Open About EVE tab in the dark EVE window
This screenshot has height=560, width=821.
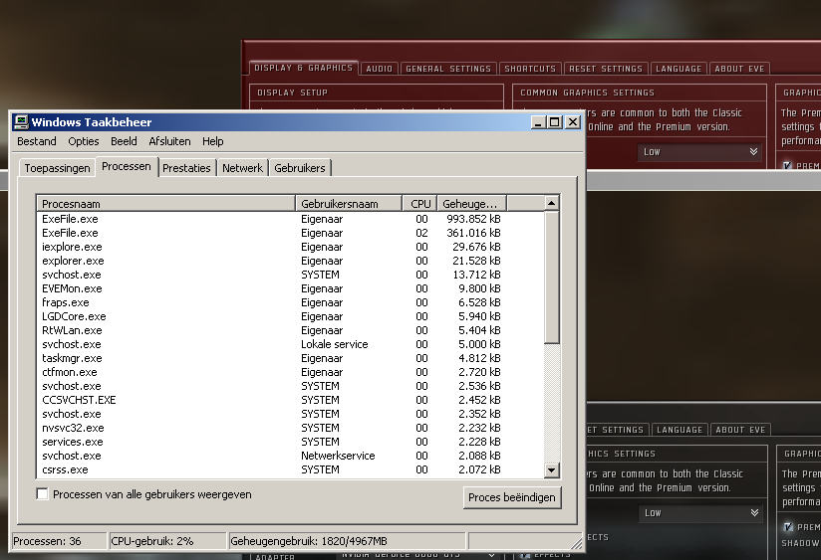tap(740, 430)
